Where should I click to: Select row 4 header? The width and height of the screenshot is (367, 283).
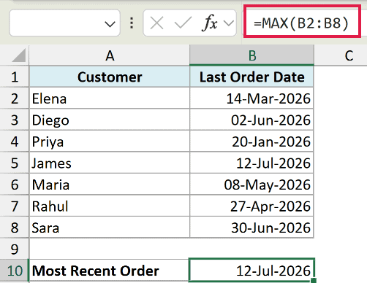[15, 141]
